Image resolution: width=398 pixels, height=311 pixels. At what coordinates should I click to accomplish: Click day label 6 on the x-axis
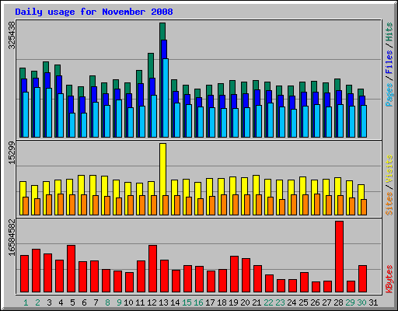(x=84, y=302)
